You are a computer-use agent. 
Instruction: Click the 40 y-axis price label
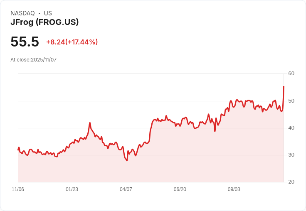tap(291, 128)
